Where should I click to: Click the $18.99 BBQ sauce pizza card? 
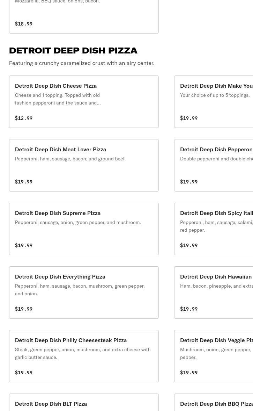click(x=84, y=16)
